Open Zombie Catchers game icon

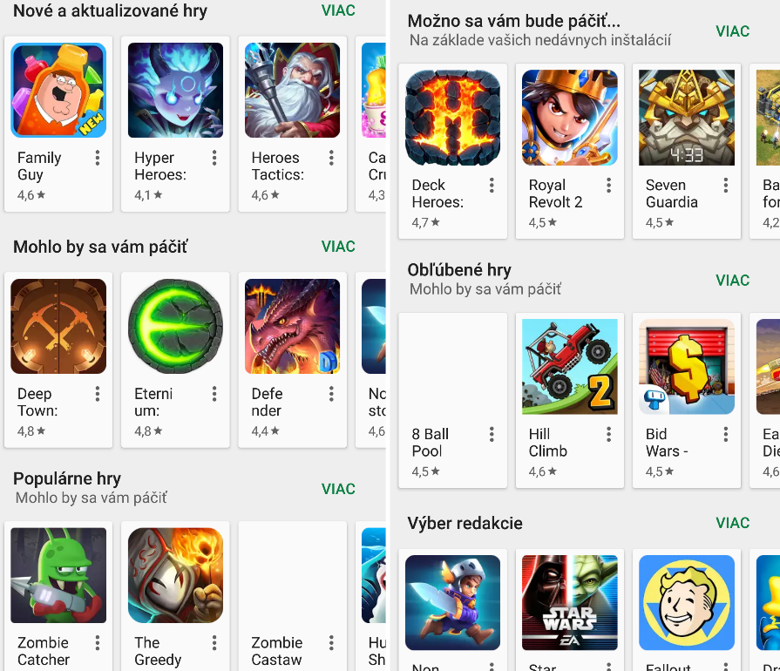click(58, 575)
